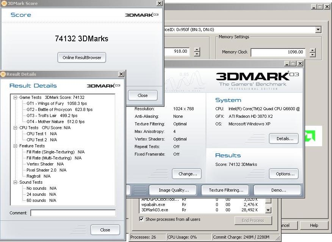Select Vertex Shader row
Image resolution: width=332 pixels, height=242 pixels.
coord(45,164)
